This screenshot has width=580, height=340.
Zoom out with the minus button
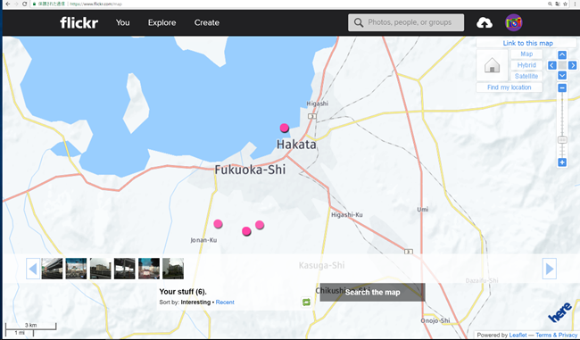(x=562, y=88)
